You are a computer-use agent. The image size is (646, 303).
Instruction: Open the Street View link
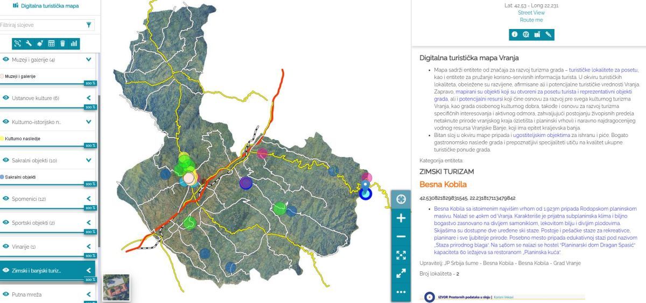(531, 13)
